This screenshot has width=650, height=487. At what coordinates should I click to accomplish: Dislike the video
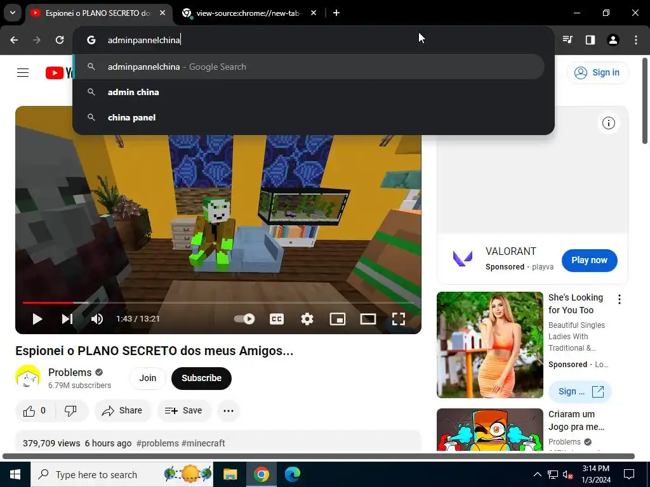[x=71, y=411]
